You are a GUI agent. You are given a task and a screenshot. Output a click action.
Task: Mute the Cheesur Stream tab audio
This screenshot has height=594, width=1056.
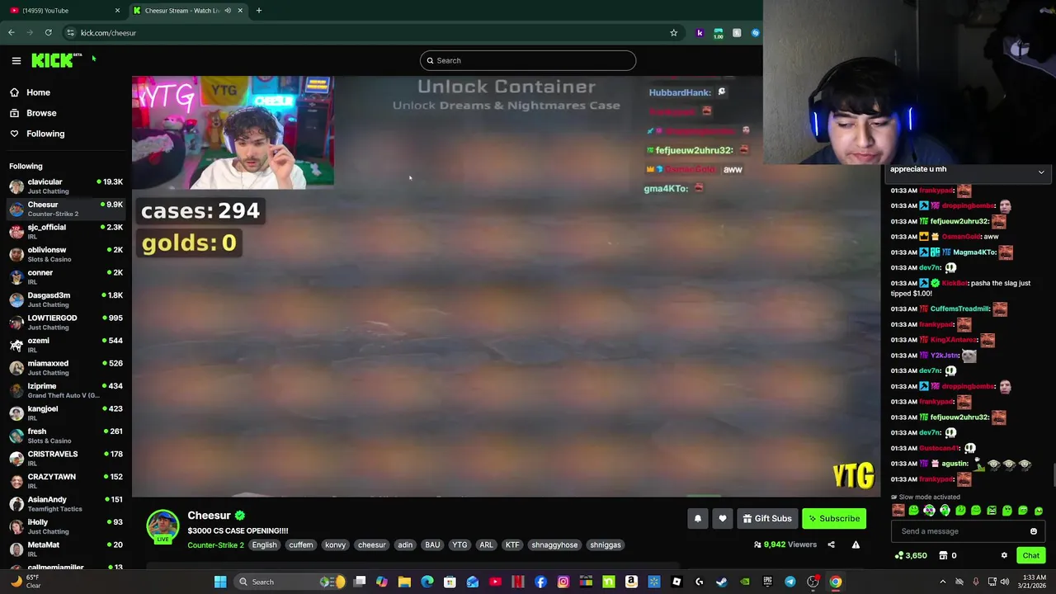click(x=228, y=11)
